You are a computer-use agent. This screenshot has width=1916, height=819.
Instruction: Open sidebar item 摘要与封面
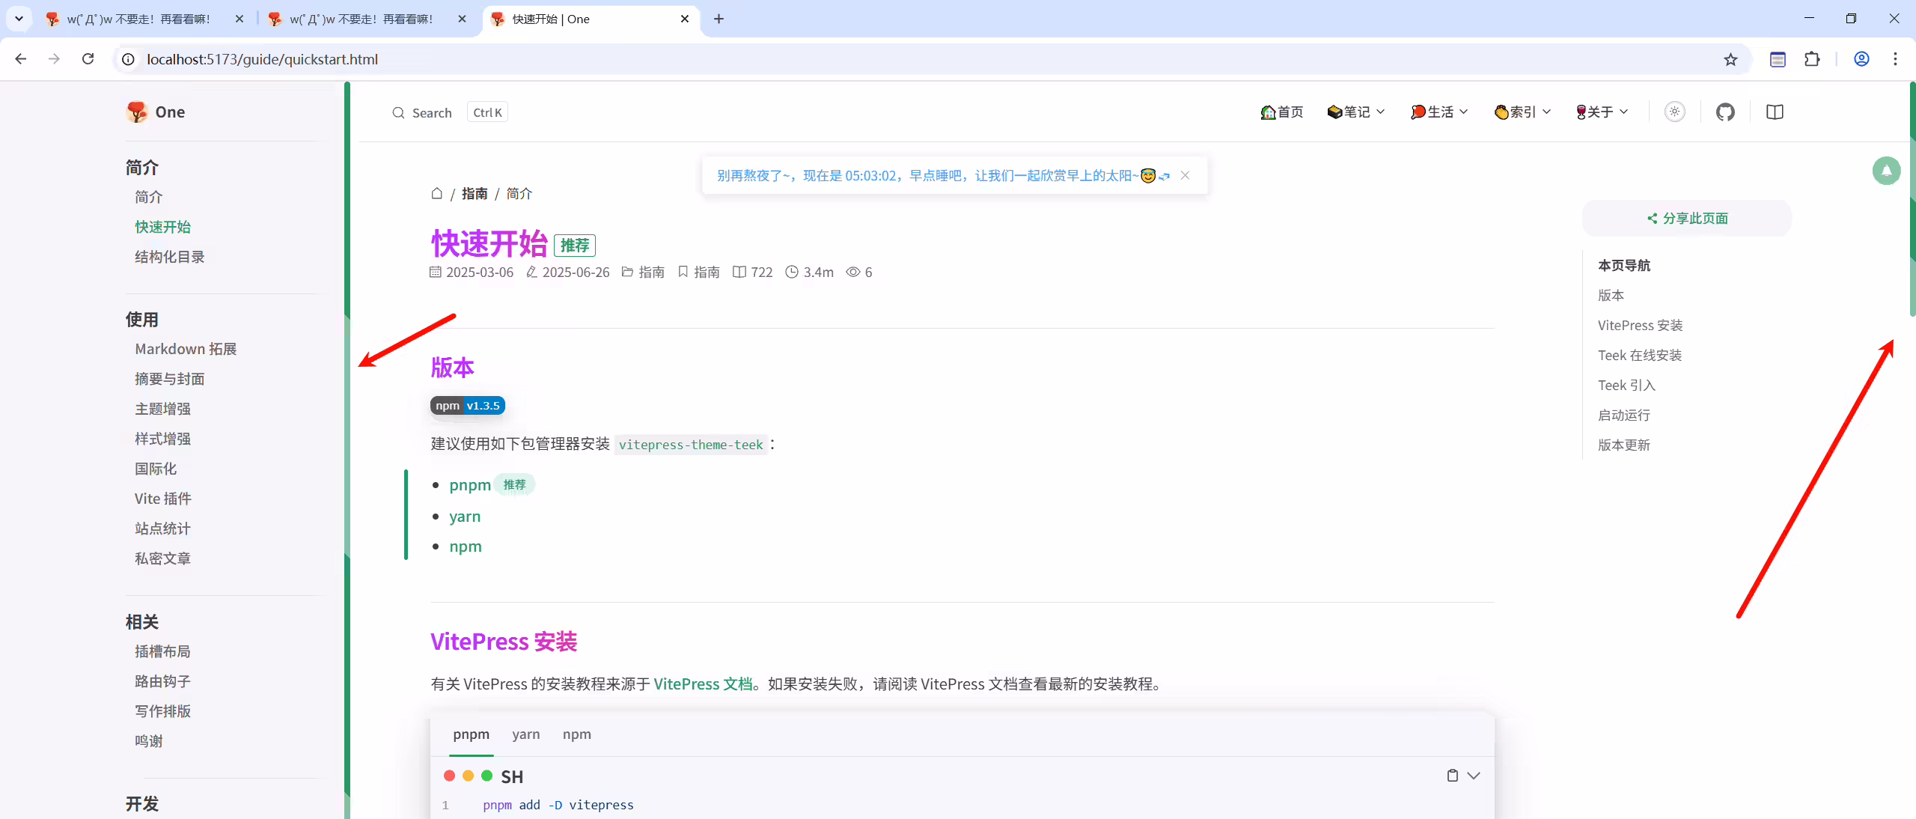pyautogui.click(x=169, y=379)
